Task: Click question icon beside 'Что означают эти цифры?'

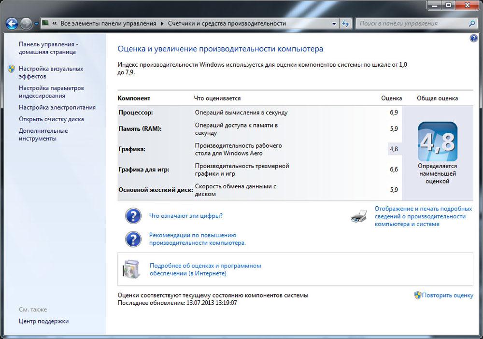Action: coord(133,216)
